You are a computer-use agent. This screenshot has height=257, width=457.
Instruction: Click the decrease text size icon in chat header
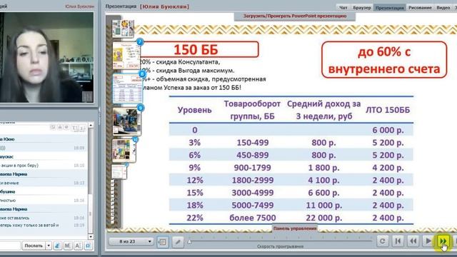click(82, 128)
